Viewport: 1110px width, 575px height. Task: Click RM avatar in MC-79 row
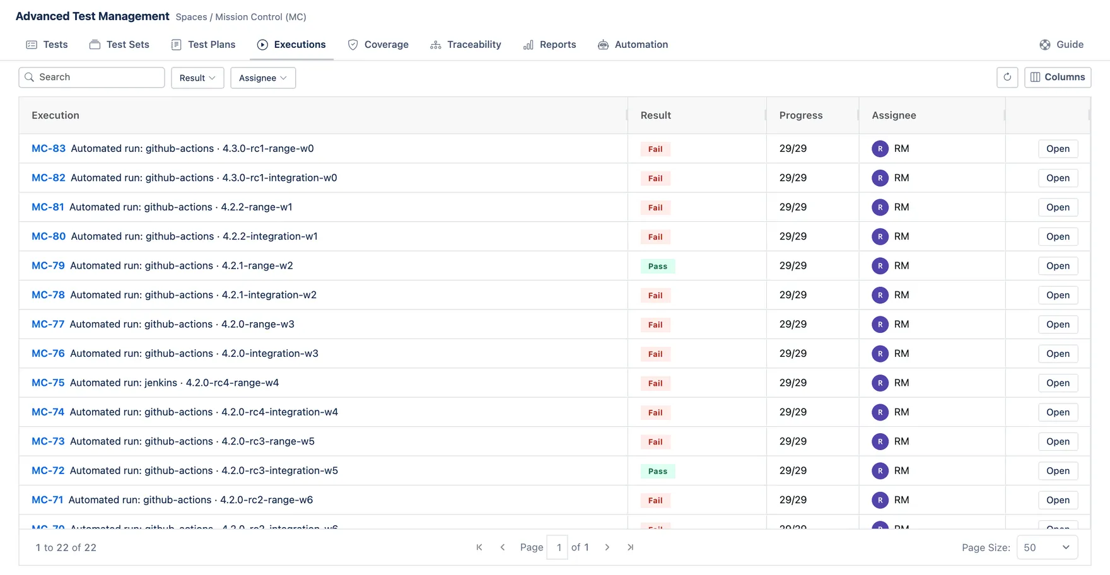click(x=880, y=266)
